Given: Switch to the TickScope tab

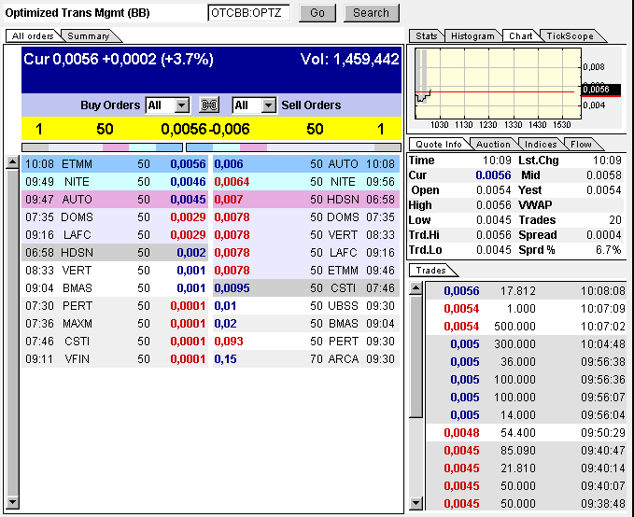Looking at the screenshot, I should pyautogui.click(x=567, y=36).
